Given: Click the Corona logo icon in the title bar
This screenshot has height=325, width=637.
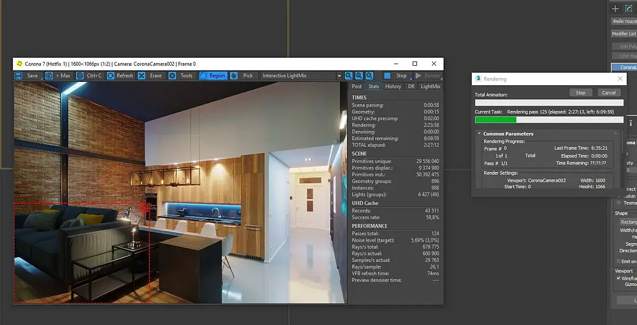Looking at the screenshot, I should 19,64.
